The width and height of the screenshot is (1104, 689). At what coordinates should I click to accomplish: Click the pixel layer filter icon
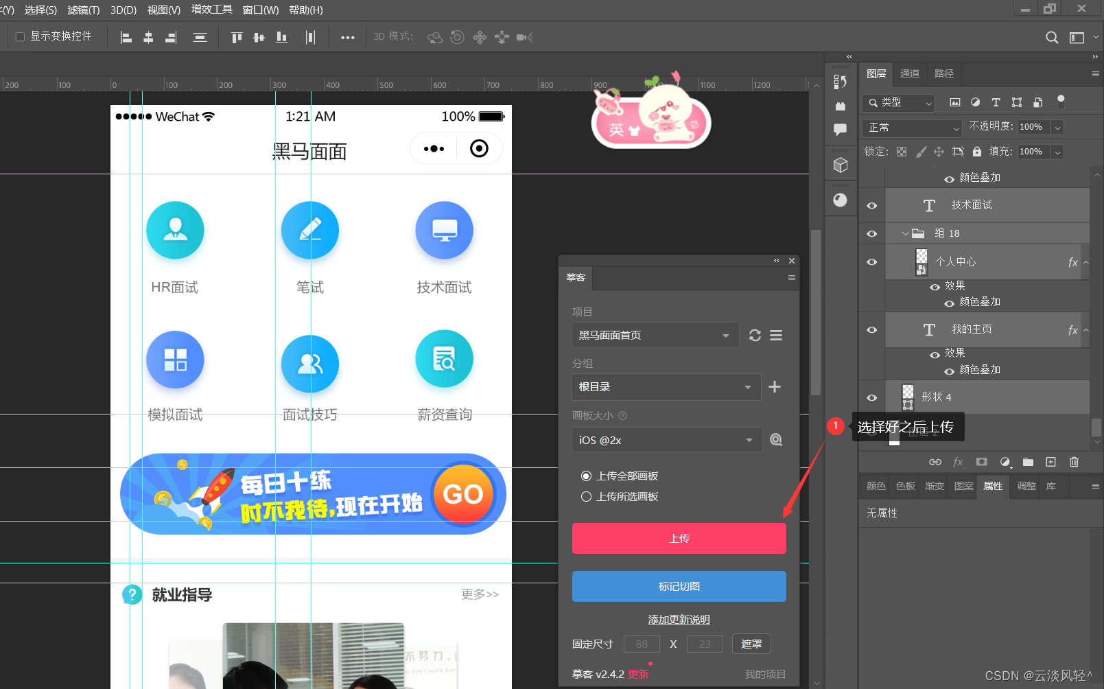pos(955,102)
